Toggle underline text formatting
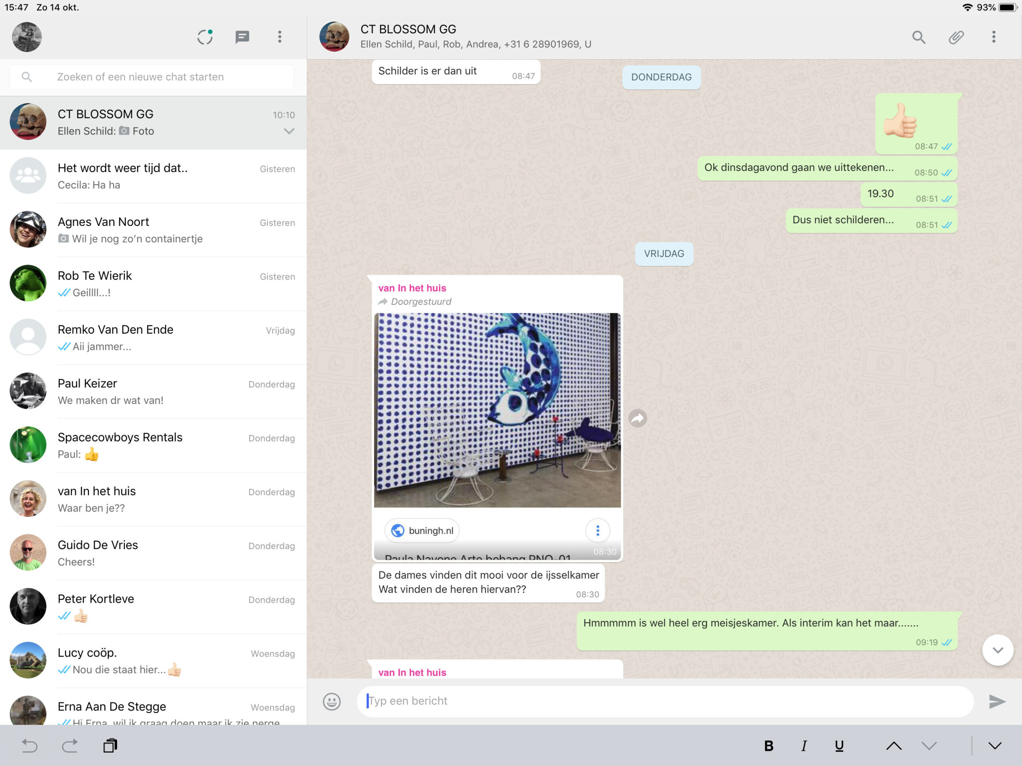This screenshot has height=766, width=1022. pos(839,746)
